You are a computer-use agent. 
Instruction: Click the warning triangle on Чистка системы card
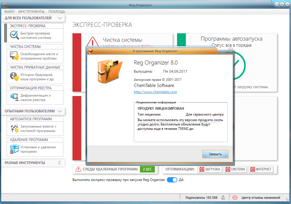coord(92,41)
